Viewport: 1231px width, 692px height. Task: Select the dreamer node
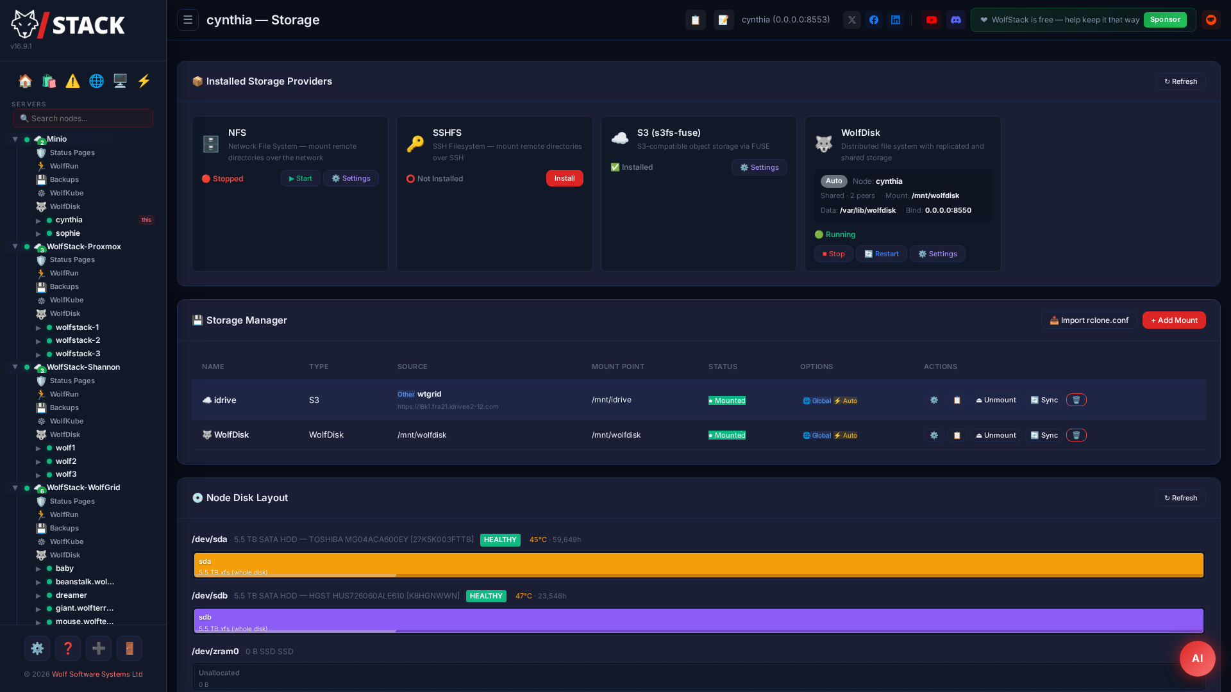(x=71, y=595)
